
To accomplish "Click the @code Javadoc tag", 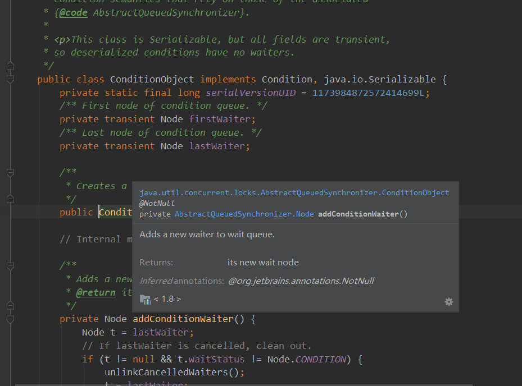I will coord(73,13).
